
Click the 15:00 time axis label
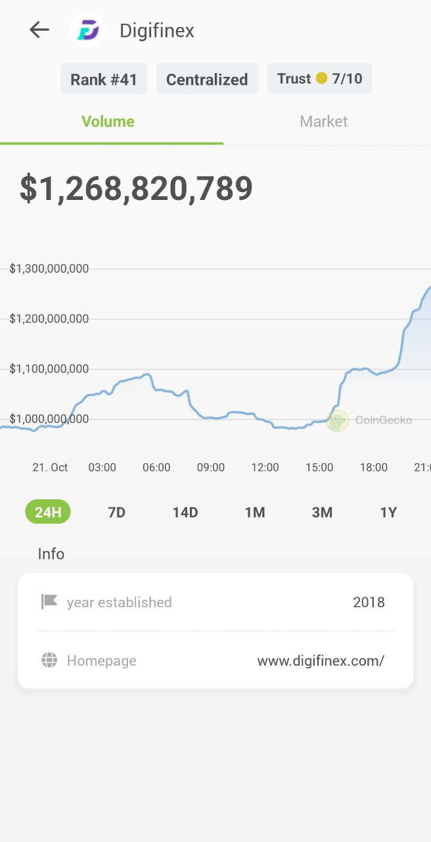[x=319, y=467]
